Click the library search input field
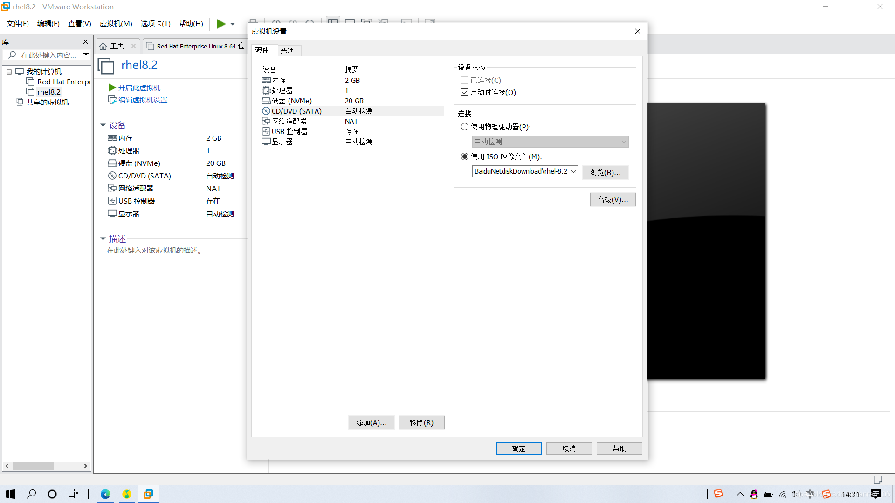The width and height of the screenshot is (895, 503). [x=48, y=55]
